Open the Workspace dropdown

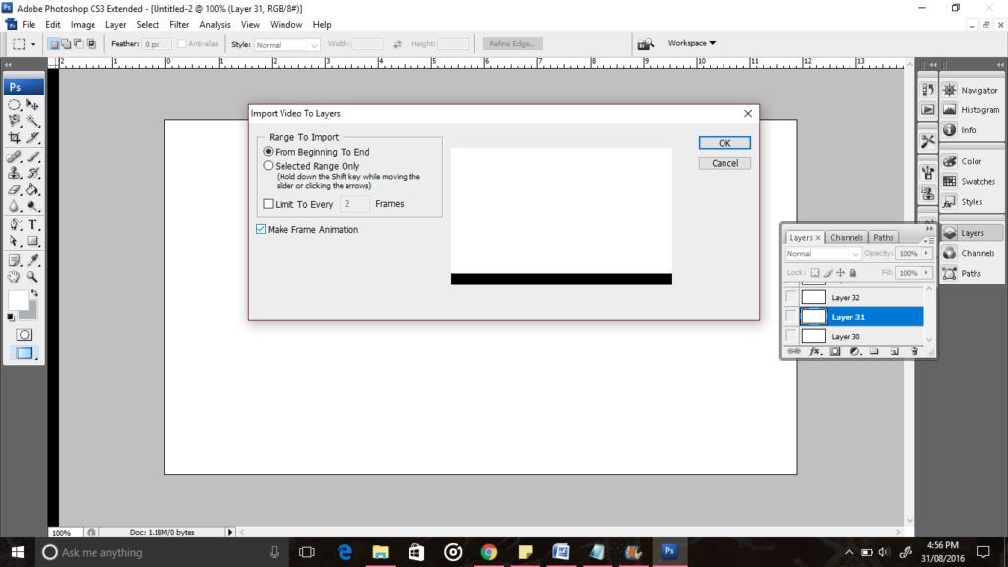tap(691, 43)
